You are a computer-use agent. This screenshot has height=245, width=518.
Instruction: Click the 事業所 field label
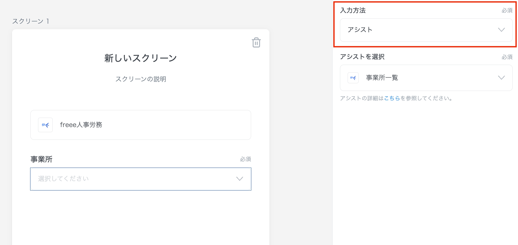click(x=41, y=159)
